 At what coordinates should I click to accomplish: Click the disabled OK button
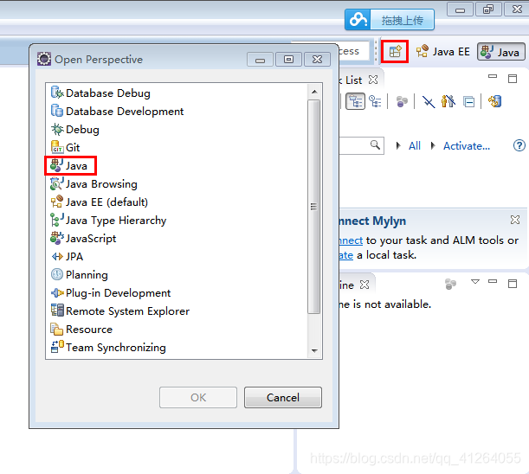[198, 398]
